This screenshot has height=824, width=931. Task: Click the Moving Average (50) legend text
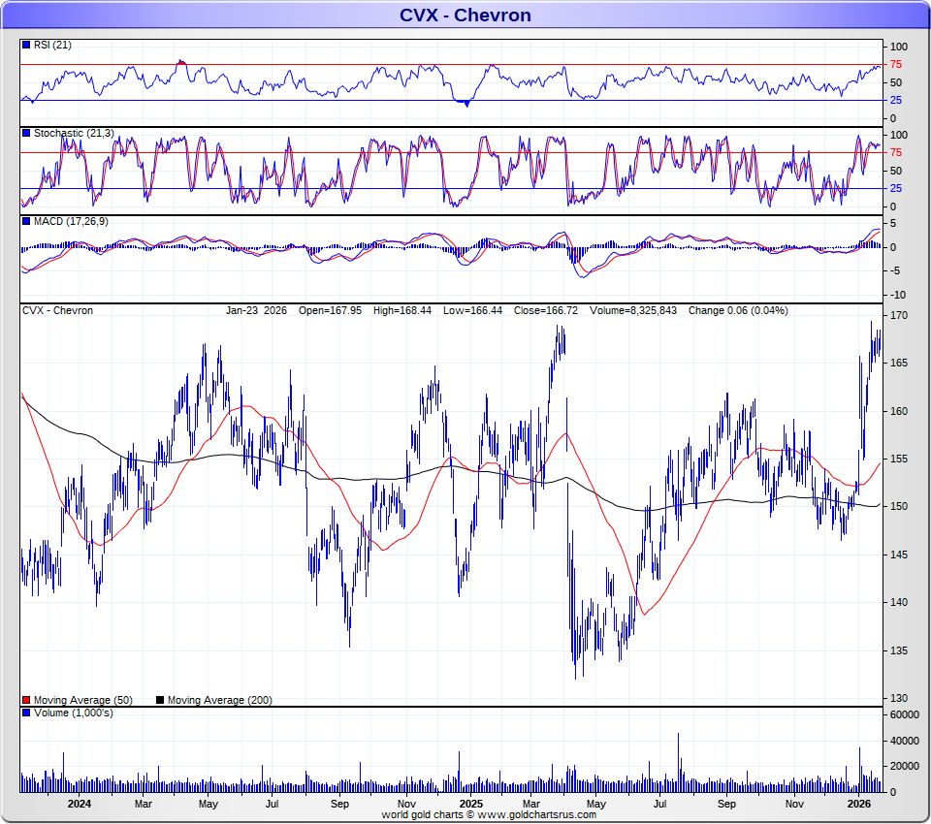click(83, 701)
